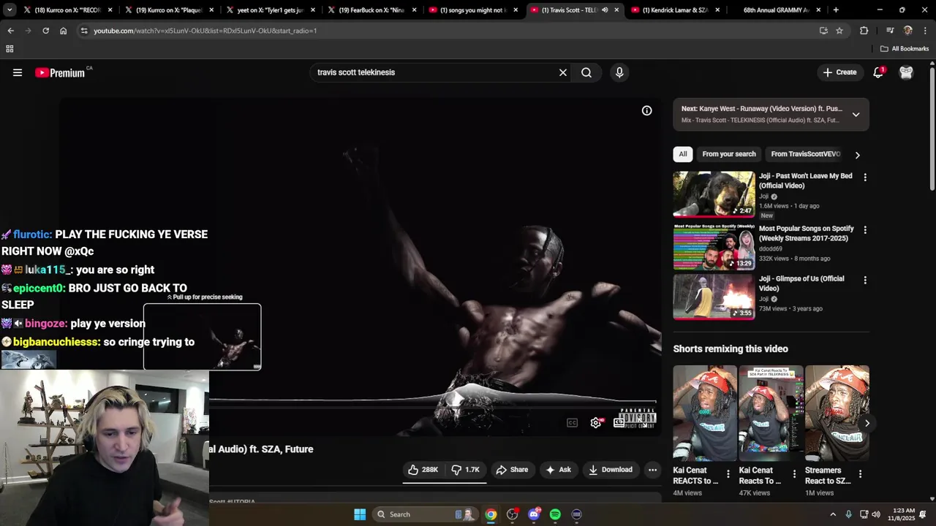Viewport: 936px width, 526px height.
Task: Select the All filter chip
Action: [x=683, y=154]
